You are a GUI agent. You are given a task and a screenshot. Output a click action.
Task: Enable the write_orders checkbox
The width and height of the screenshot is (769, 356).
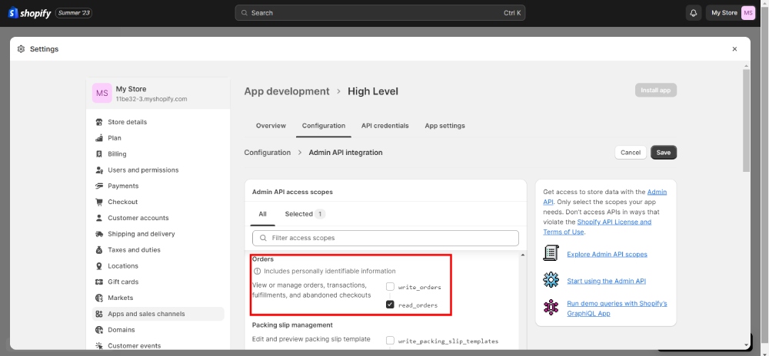(390, 287)
